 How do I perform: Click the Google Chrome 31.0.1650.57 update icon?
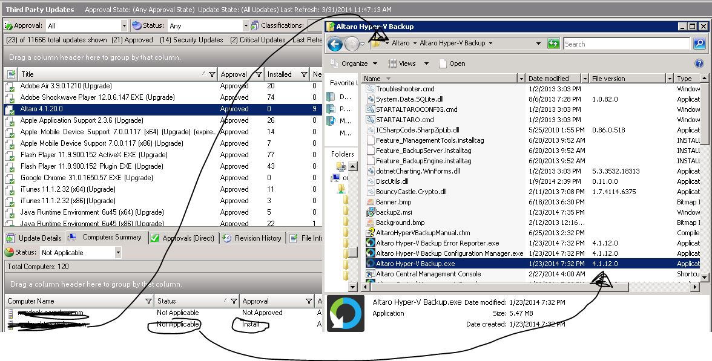coord(10,178)
